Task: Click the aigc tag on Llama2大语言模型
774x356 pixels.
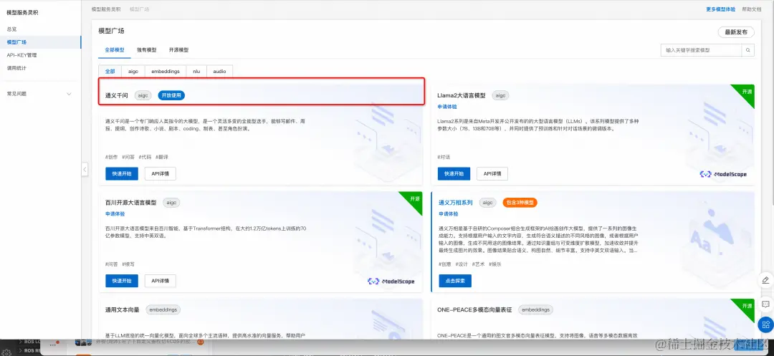Action: pyautogui.click(x=500, y=96)
